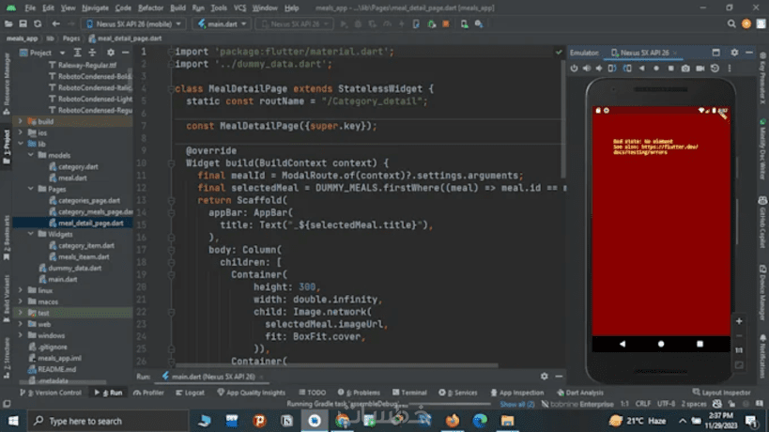Open dummy_data.dart file
Image resolution: width=769 pixels, height=432 pixels.
coord(70,268)
